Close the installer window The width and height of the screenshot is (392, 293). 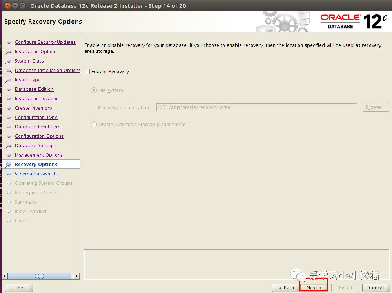pyautogui.click(x=8, y=5)
